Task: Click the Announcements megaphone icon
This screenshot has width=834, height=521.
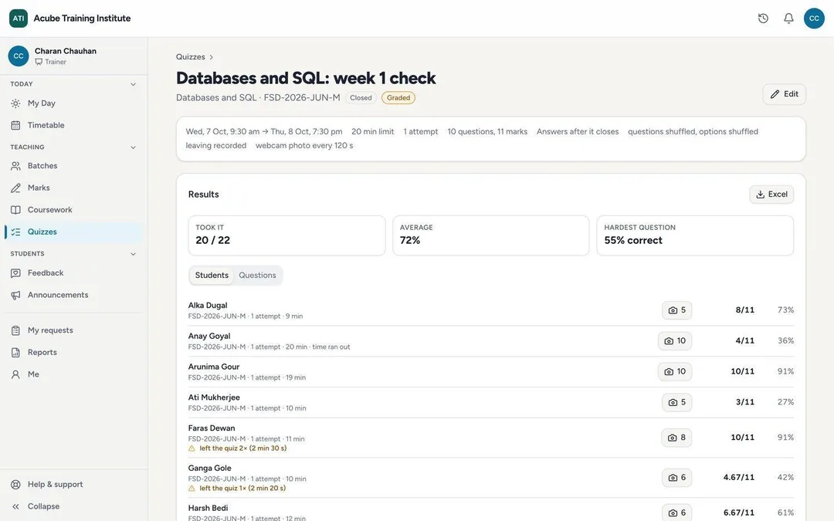Action: coord(16,295)
